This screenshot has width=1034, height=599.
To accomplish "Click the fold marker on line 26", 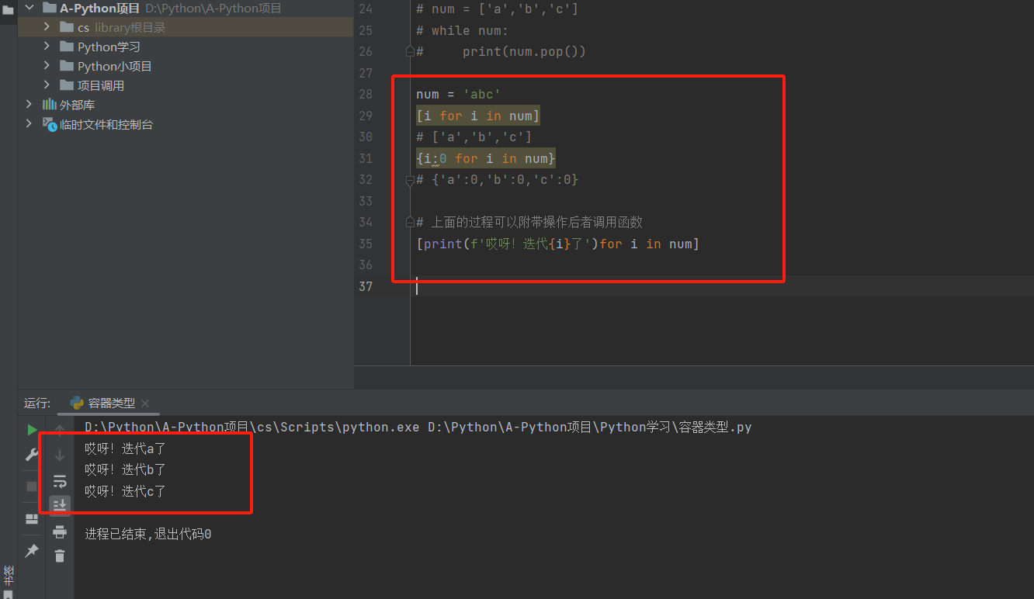I will pyautogui.click(x=410, y=52).
